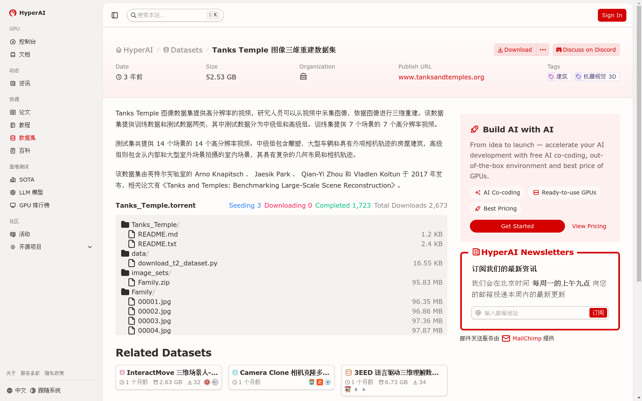The height and width of the screenshot is (401, 642).
Task: Click the Download button
Action: (x=515, y=50)
